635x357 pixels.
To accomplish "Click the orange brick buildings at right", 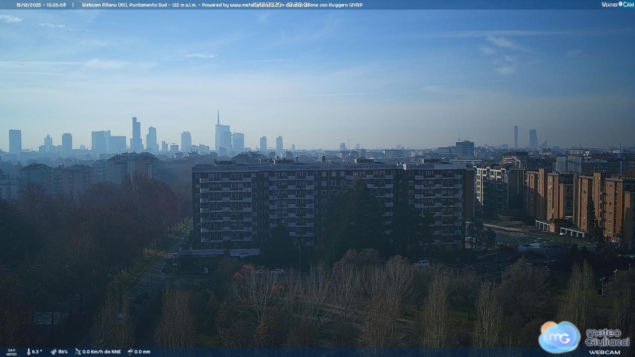I will (580, 198).
